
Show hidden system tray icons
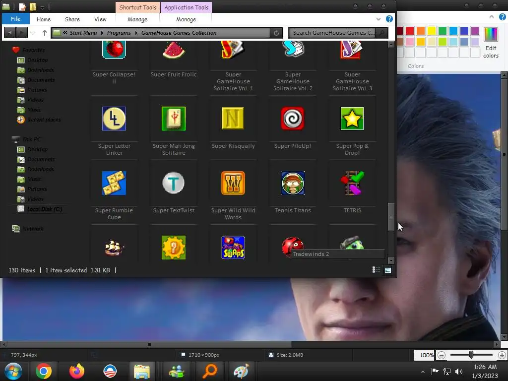tap(423, 371)
